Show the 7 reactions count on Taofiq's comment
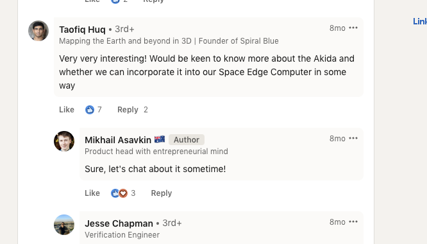 click(x=99, y=110)
